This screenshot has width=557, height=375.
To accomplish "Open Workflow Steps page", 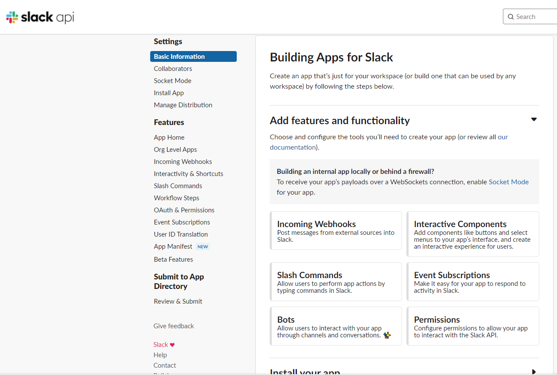I will click(177, 198).
